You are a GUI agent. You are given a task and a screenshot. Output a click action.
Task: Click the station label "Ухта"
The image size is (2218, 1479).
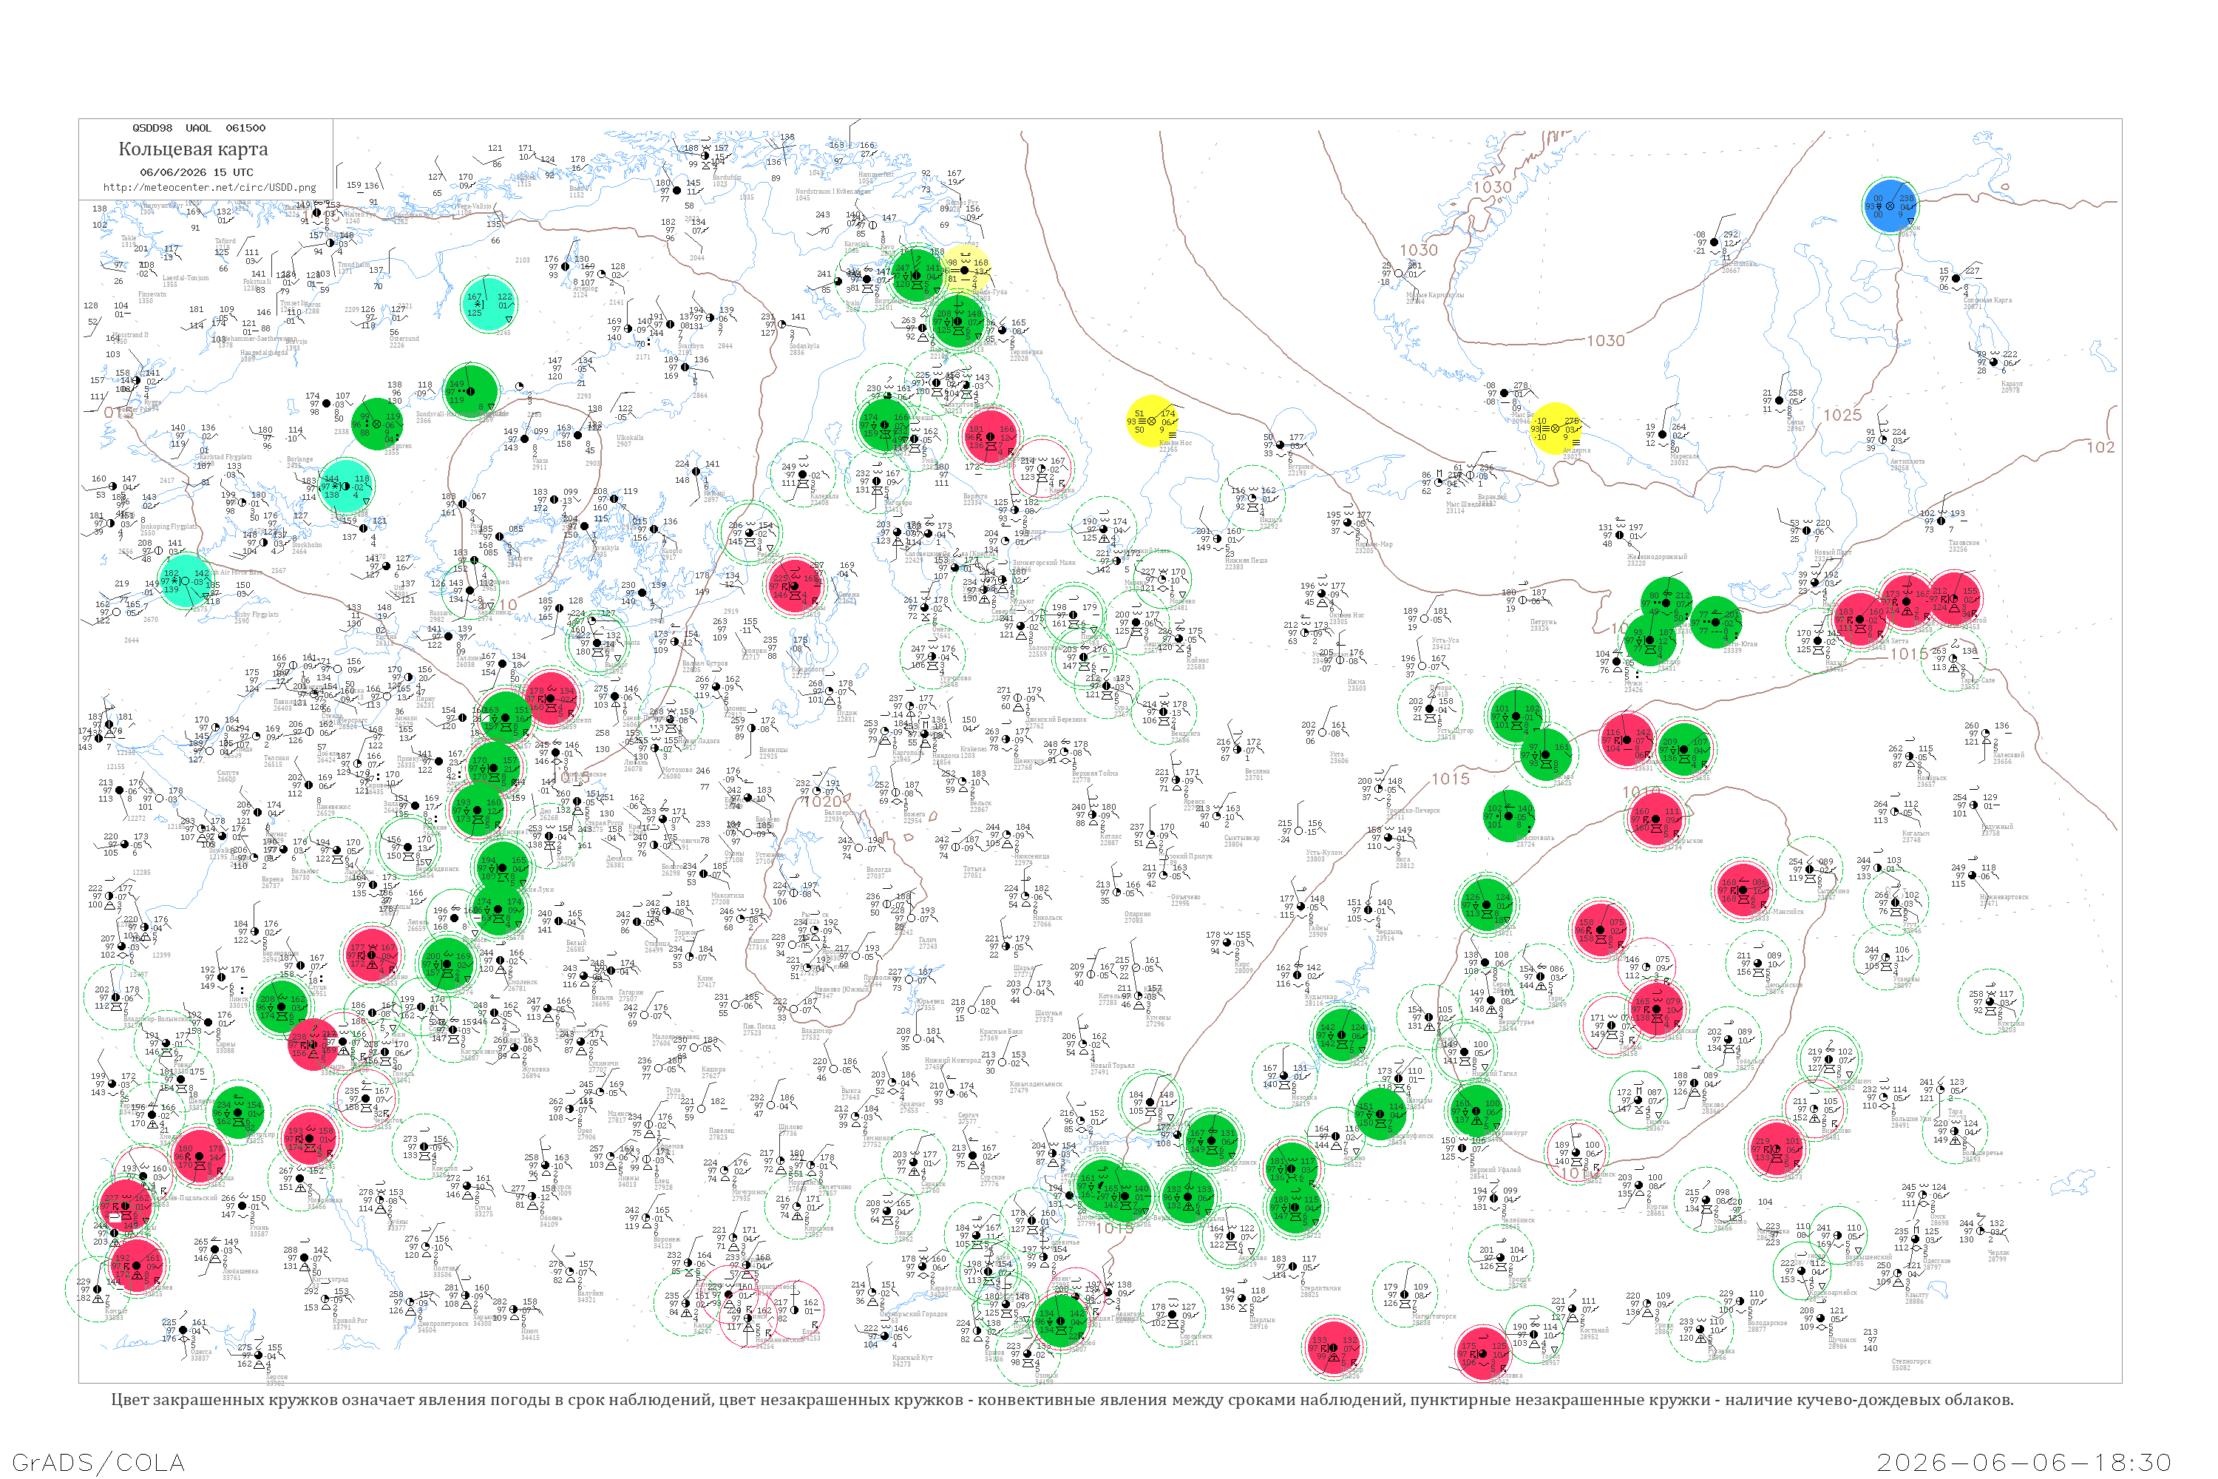pos(1337,753)
